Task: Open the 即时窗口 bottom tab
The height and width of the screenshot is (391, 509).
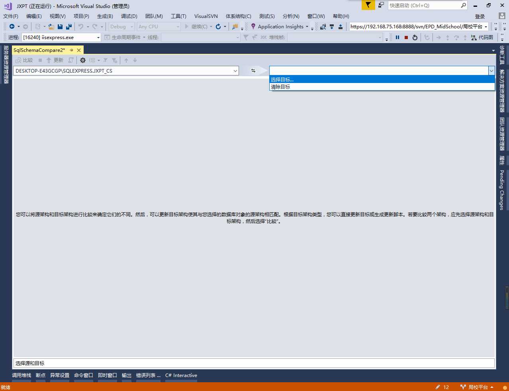Action: tap(108, 375)
